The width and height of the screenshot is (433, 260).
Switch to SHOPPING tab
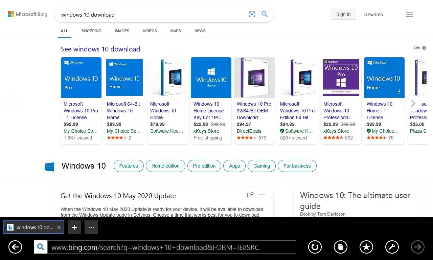[x=91, y=31]
